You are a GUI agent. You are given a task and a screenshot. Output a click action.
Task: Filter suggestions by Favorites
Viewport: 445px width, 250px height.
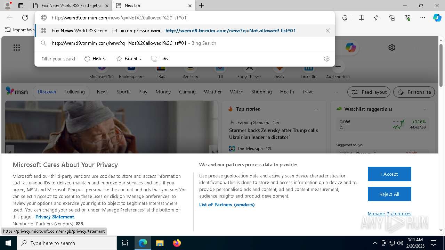129,59
